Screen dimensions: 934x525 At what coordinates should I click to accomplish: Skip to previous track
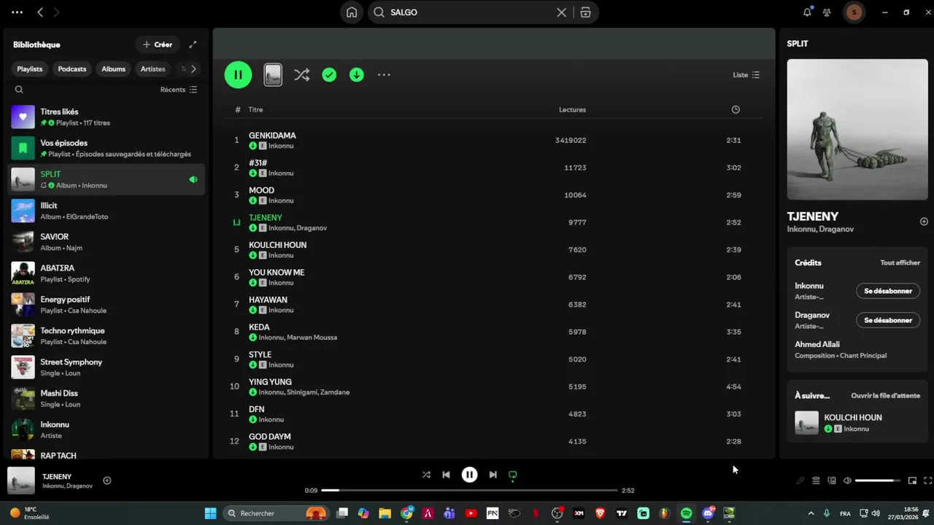(446, 475)
